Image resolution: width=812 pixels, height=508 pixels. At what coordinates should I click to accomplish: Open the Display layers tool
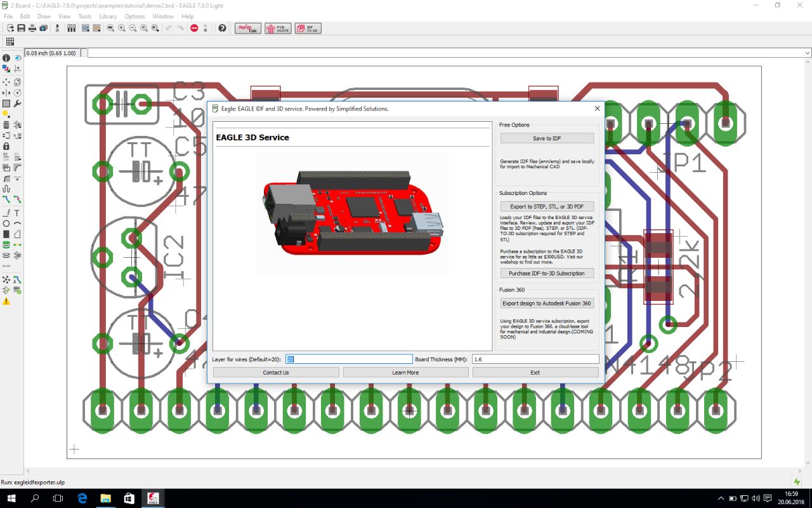point(6,68)
